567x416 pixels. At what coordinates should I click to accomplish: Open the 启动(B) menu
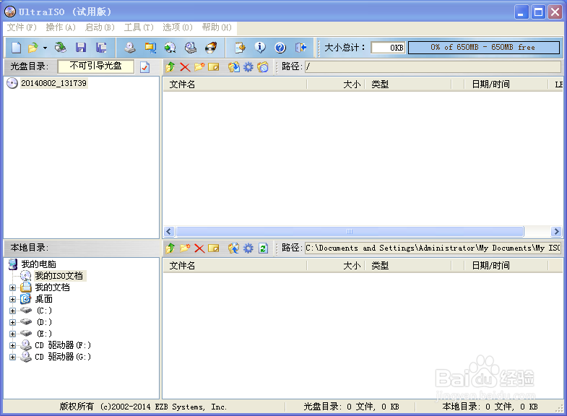pos(100,27)
